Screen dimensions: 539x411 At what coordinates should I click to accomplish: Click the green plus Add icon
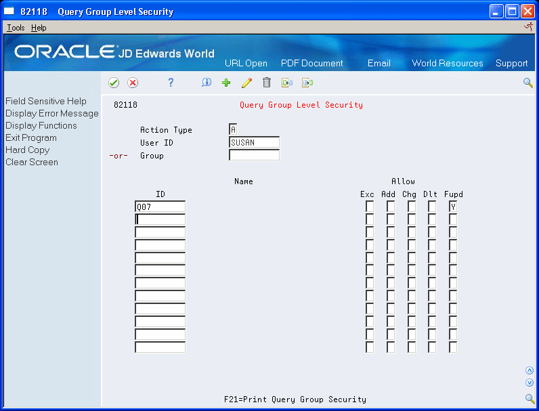(226, 83)
